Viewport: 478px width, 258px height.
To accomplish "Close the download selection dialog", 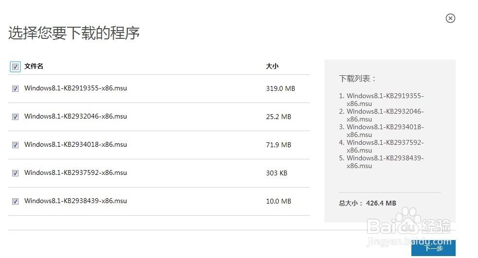I will 450,18.
